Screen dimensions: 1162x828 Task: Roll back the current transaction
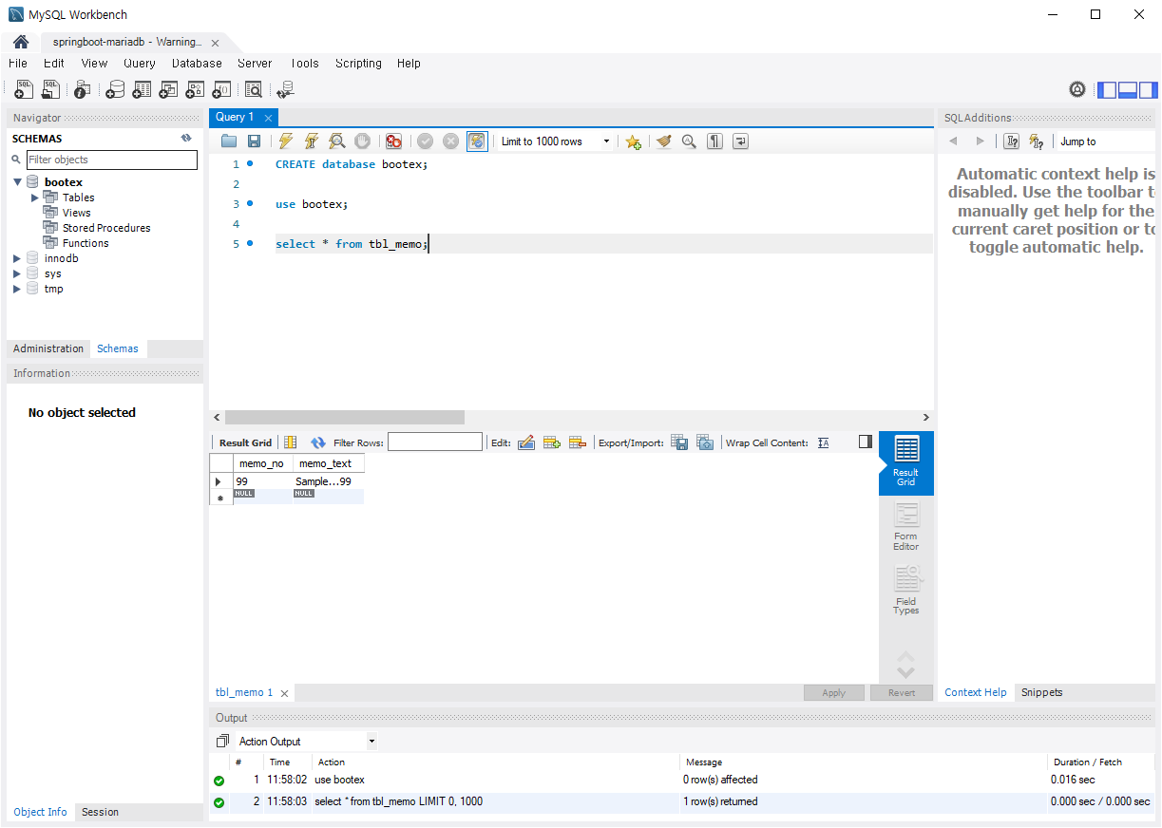450,141
